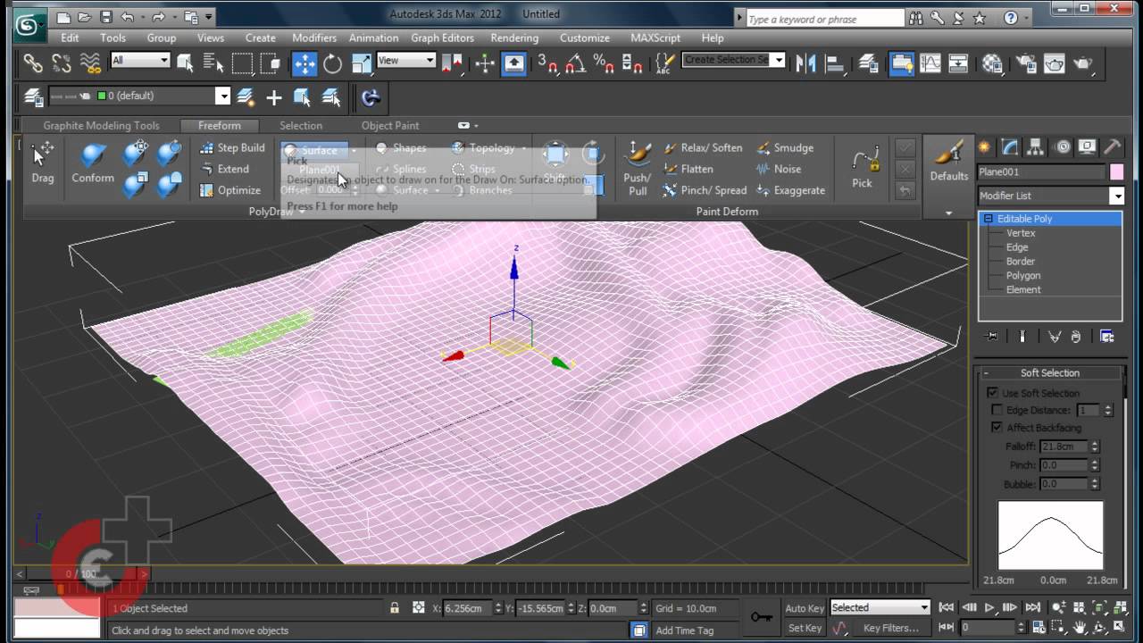Click the Align tool icon
This screenshot has height=643, width=1143.
[x=836, y=63]
